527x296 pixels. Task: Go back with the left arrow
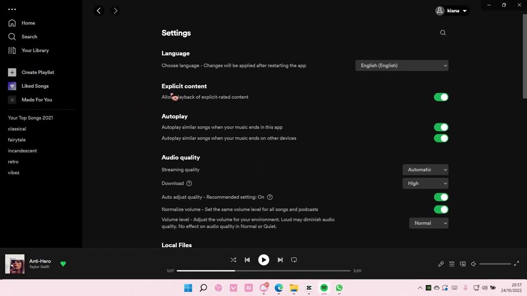tap(99, 11)
